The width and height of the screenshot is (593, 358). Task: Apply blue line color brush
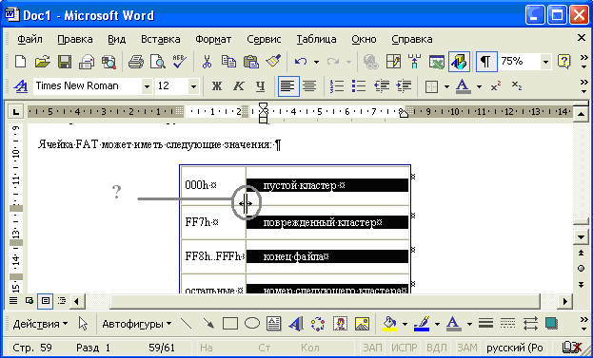coord(422,324)
